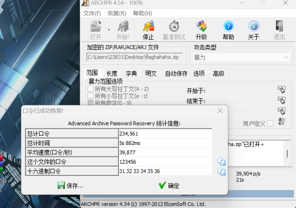Open the 恢复(R) menu

pos(117,13)
